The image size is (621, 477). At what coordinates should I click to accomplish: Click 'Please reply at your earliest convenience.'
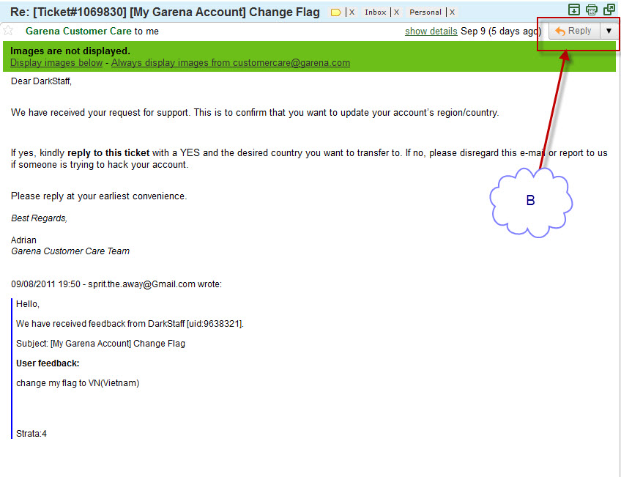click(99, 196)
